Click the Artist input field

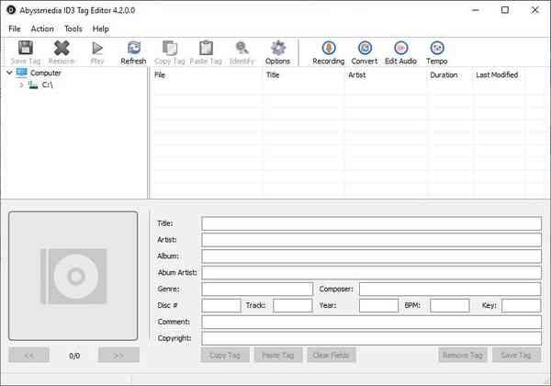tap(371, 240)
